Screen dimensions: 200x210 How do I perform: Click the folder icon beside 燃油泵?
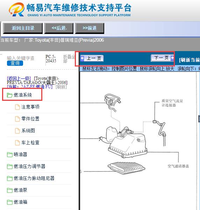[10, 190]
